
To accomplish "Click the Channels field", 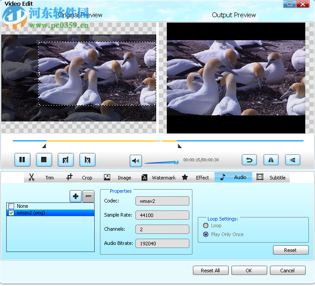I will click(162, 229).
